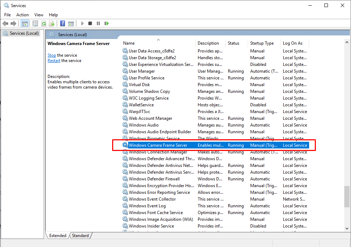This screenshot has width=351, height=247.
Task: Select the Windows Encryption Provider Ho... service name
Action: tap(161, 186)
